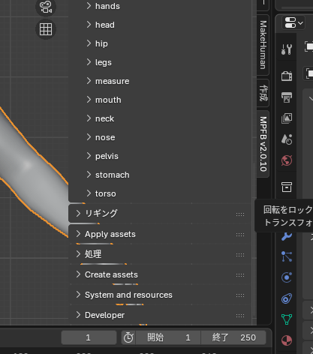Expand the measure section
Screen dimensions: 313x354
click(108, 81)
